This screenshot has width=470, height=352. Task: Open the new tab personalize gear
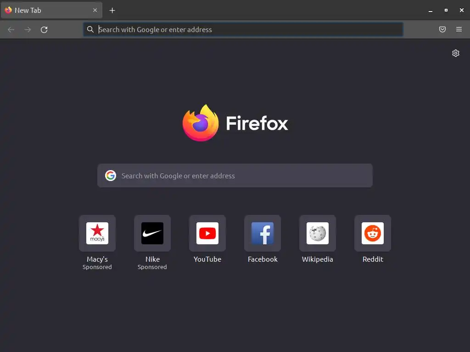coord(456,53)
